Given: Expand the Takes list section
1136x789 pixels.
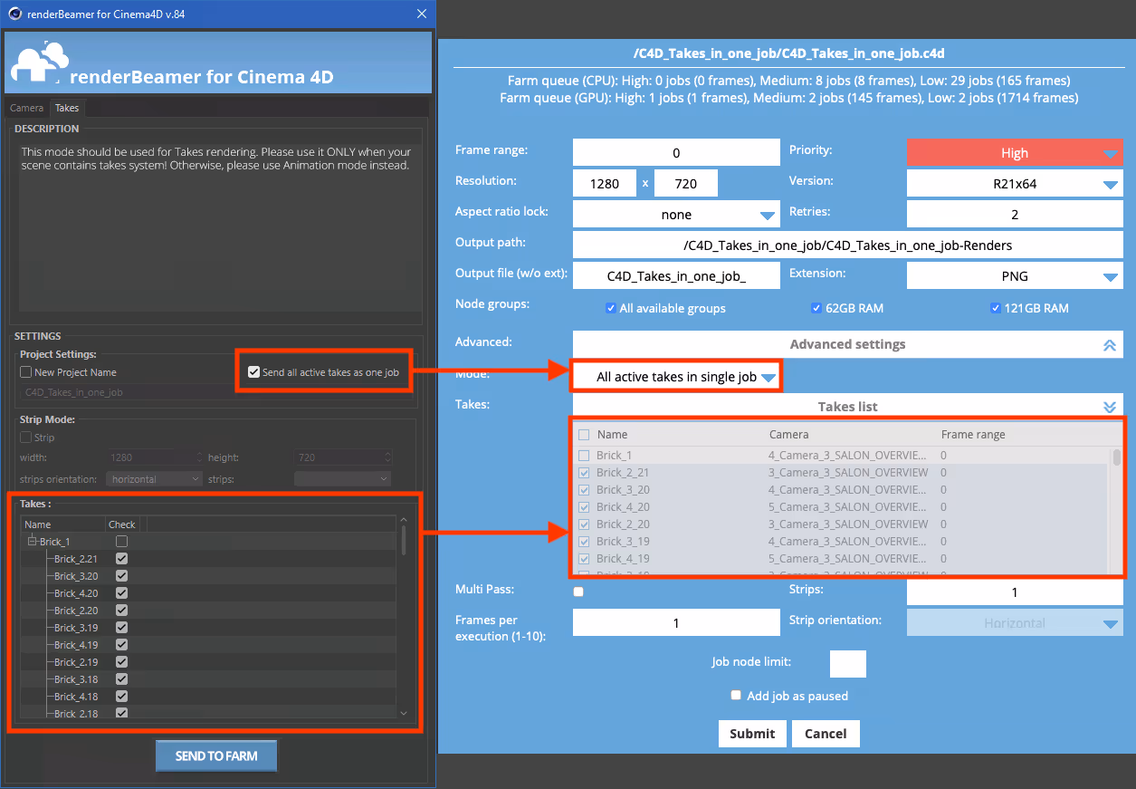Looking at the screenshot, I should click(x=847, y=407).
